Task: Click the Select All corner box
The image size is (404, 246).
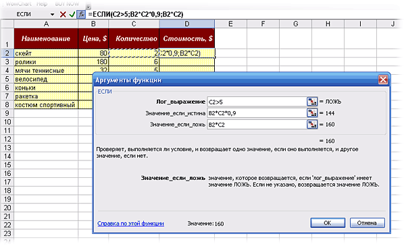Action: (x=7, y=24)
